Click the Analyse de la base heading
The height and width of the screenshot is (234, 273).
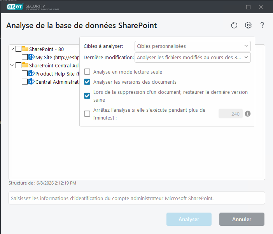(82, 25)
